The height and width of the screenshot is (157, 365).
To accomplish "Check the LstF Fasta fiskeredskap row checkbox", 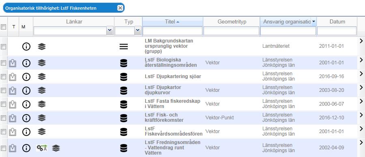I will coord(3,104).
